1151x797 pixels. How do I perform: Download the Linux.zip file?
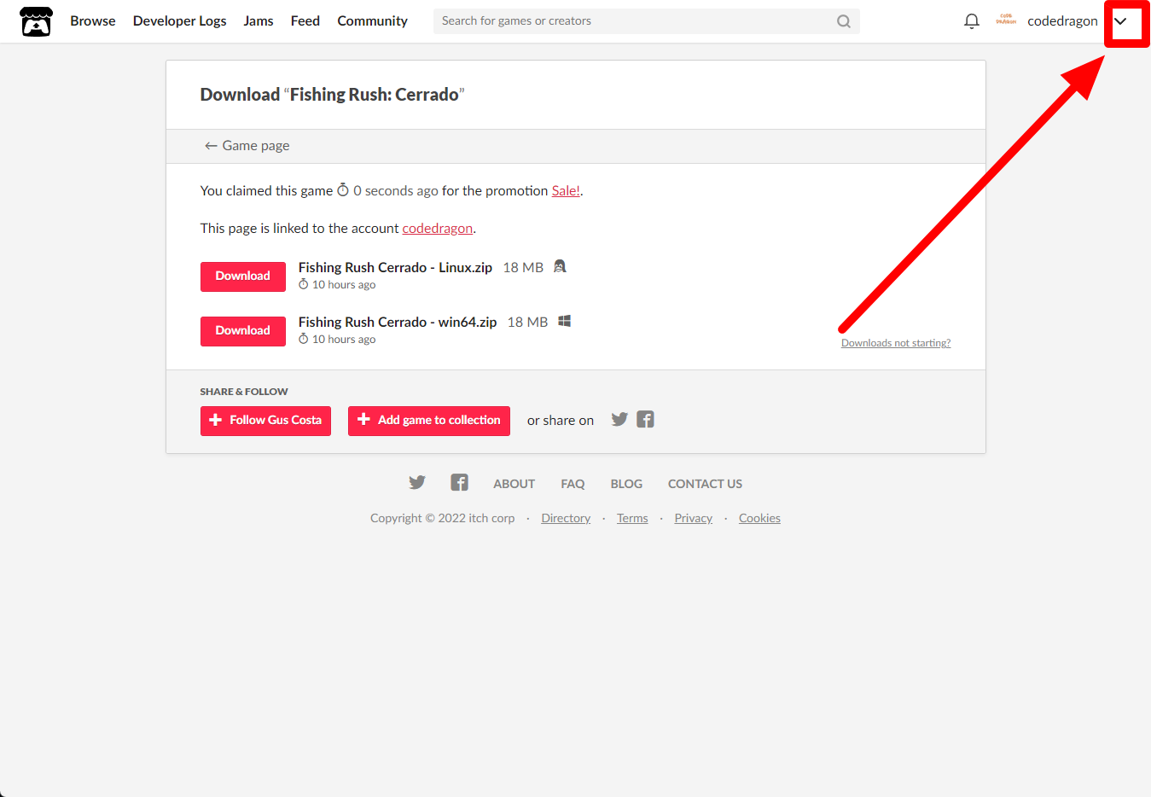243,276
